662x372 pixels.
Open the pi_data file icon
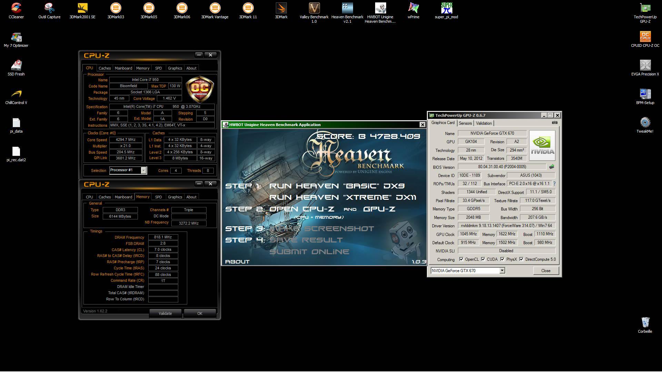(16, 125)
